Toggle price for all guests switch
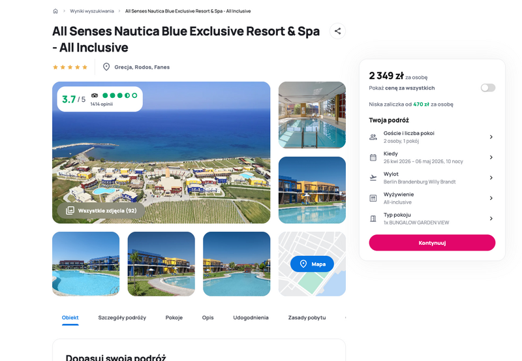The height and width of the screenshot is (361, 522). pos(487,87)
